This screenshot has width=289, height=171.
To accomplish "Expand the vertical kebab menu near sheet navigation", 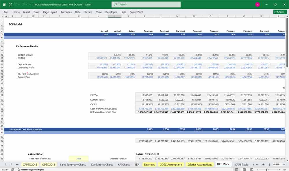I will tap(269, 164).
